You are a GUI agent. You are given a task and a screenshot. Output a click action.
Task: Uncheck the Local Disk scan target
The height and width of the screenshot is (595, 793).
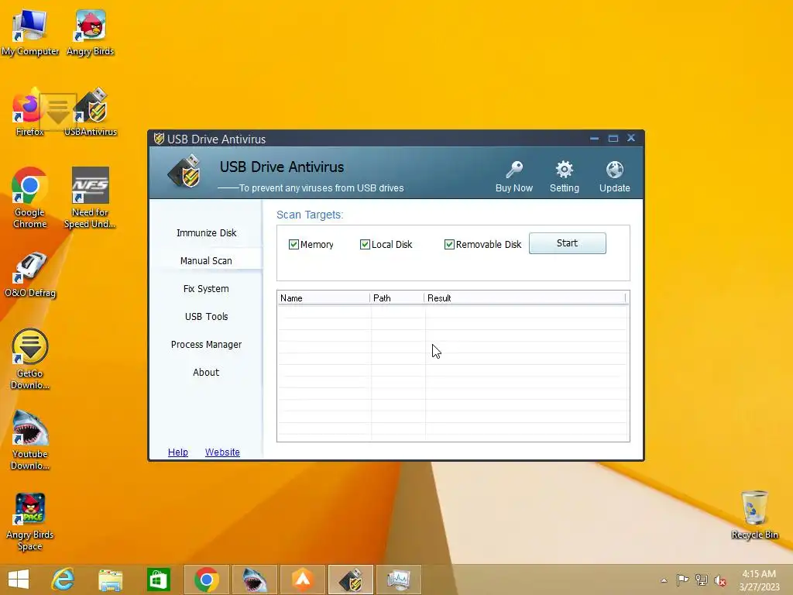coord(365,244)
